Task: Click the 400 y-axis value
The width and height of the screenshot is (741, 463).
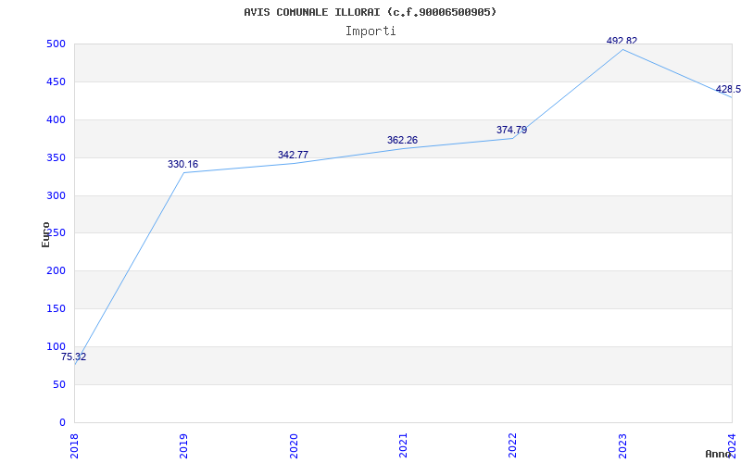Action: pyautogui.click(x=56, y=119)
